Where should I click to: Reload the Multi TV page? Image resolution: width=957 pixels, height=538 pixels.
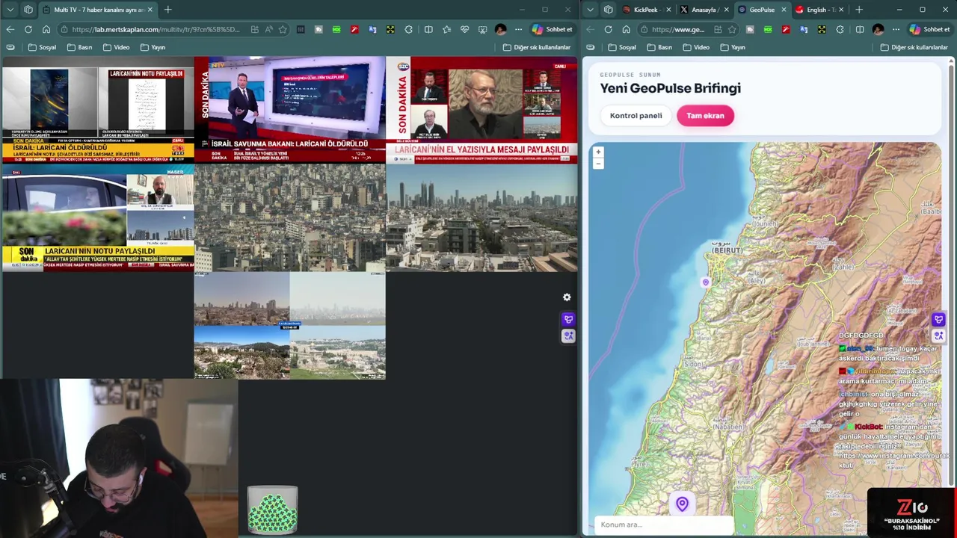pos(28,29)
